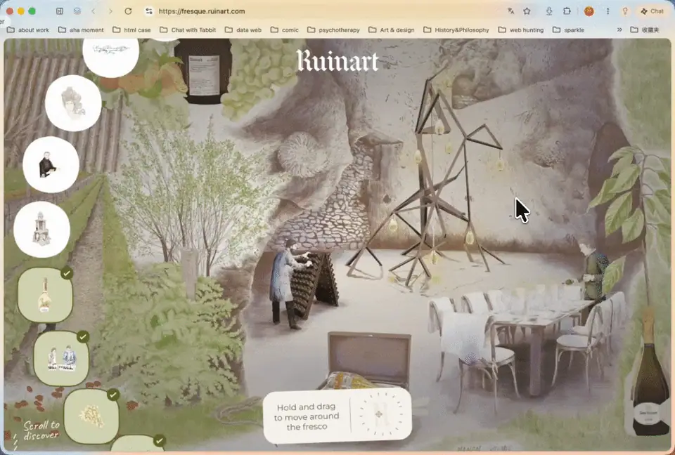675x455 pixels.
Task: Open the Art & design bookmark folder
Action: [392, 29]
